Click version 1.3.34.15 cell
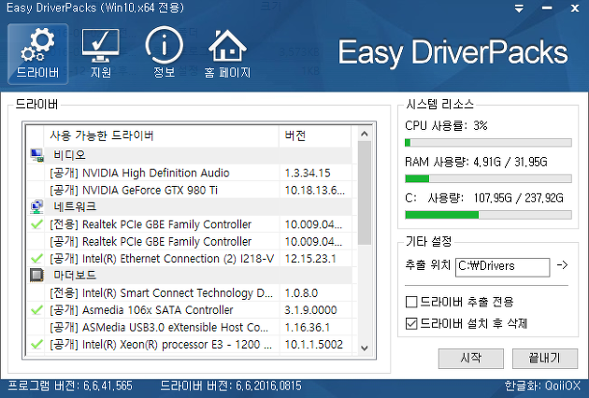The image size is (589, 398). [x=308, y=173]
